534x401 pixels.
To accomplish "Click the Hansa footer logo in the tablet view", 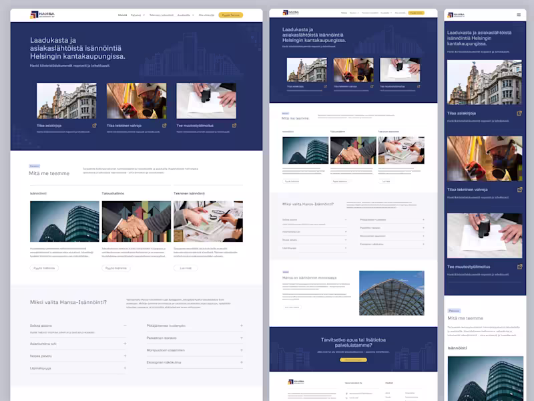I will [296, 382].
